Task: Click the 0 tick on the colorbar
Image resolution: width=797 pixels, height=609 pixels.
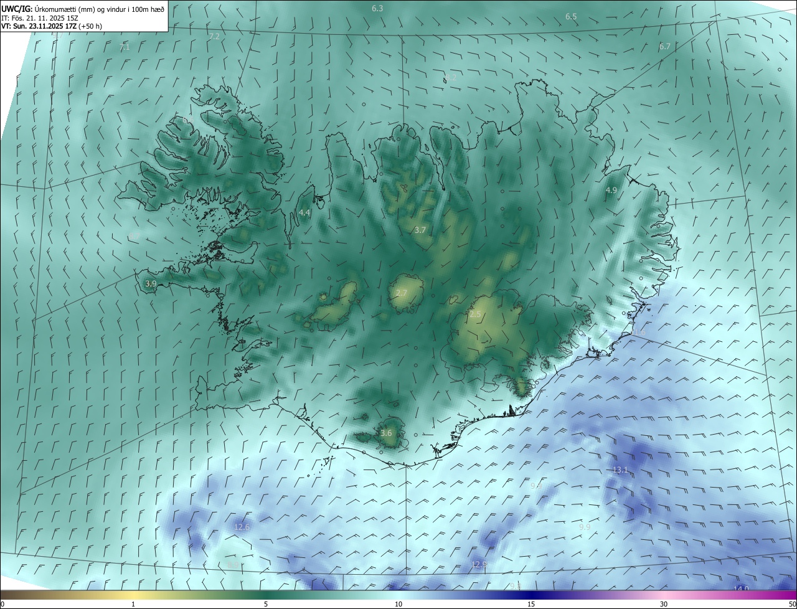Action: tap(2, 604)
